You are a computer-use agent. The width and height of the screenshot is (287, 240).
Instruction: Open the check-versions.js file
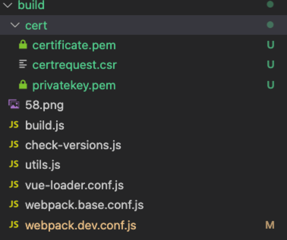(x=73, y=145)
